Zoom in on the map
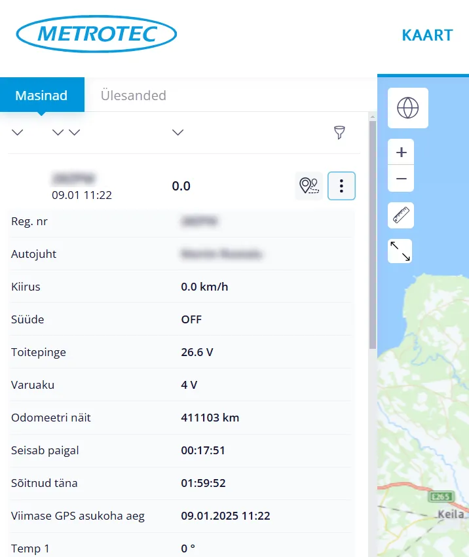This screenshot has height=557, width=469. tap(402, 153)
